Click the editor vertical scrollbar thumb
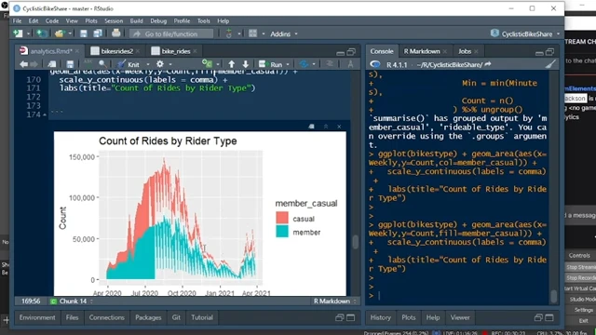Screen dimensions: 596x335 [x=356, y=242]
